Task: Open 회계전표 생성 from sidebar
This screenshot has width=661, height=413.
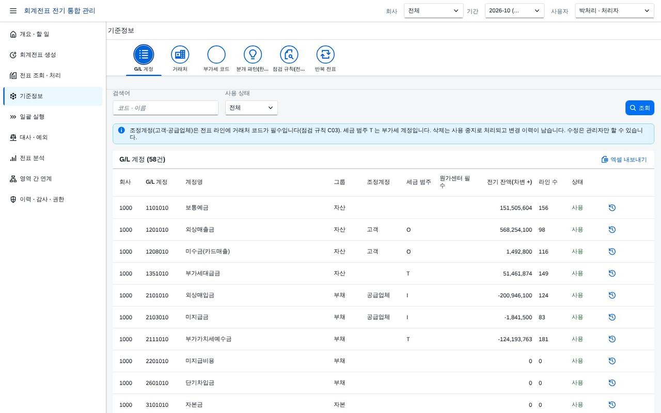Action: coord(53,55)
